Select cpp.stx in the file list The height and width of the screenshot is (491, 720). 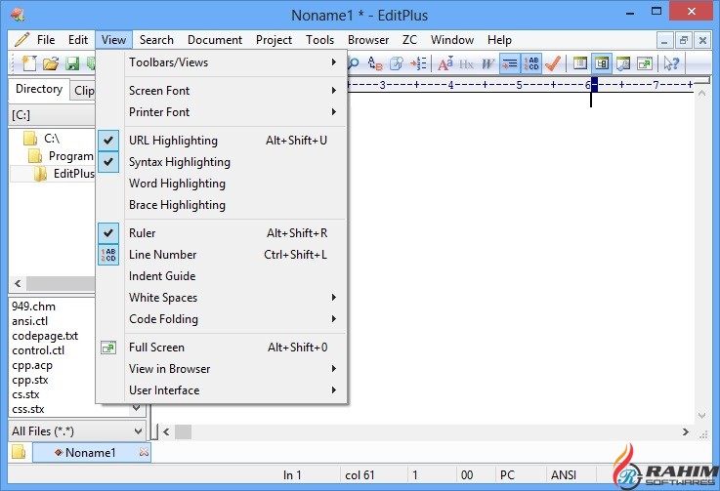(x=30, y=380)
